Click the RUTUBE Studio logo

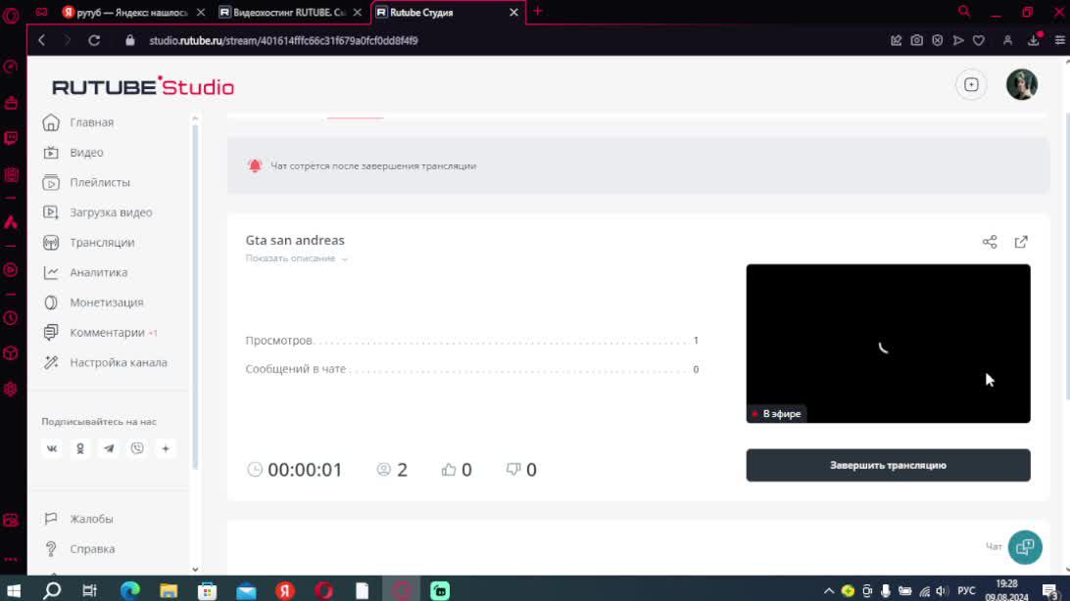point(143,86)
